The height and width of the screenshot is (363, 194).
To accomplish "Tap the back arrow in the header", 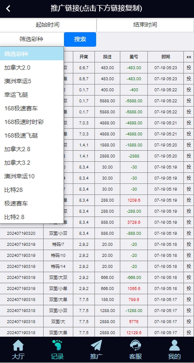I will click(x=8, y=8).
